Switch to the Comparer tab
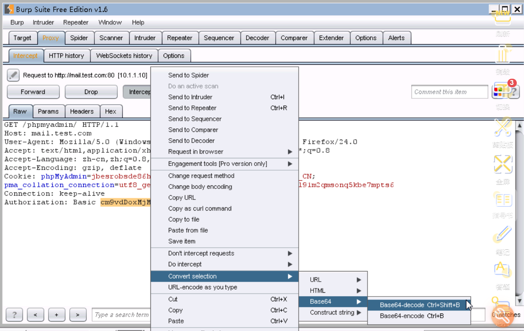 [294, 38]
